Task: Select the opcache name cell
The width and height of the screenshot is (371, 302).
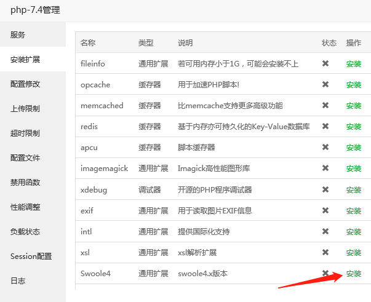Action: tap(95, 85)
